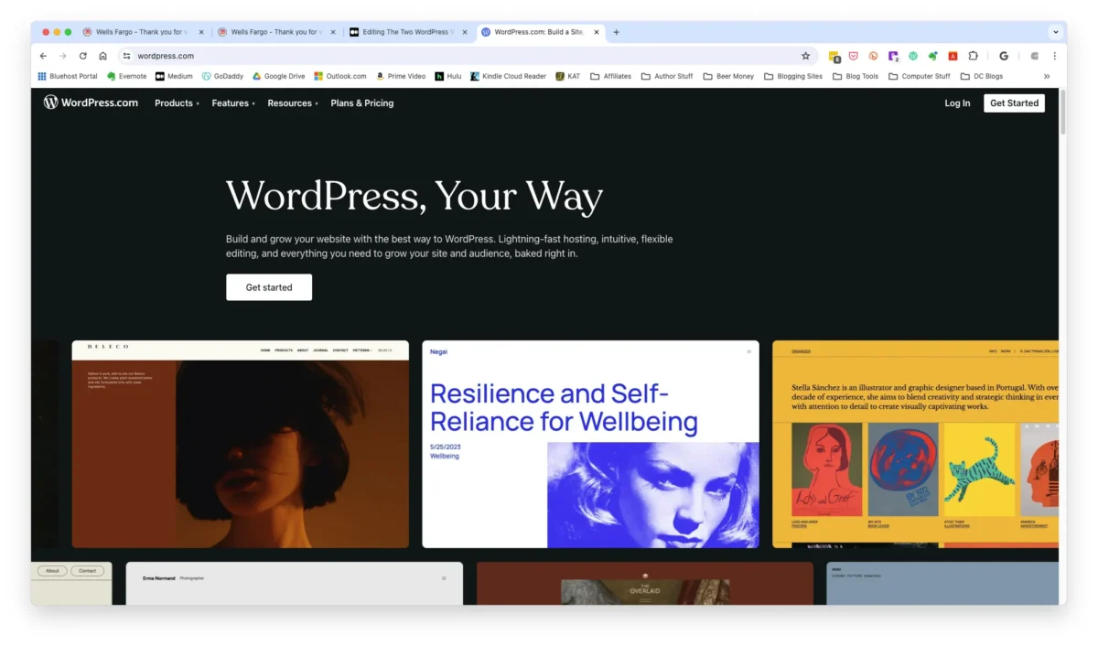The height and width of the screenshot is (646, 1098).
Task: Go back with the browser back arrow
Action: coord(43,56)
